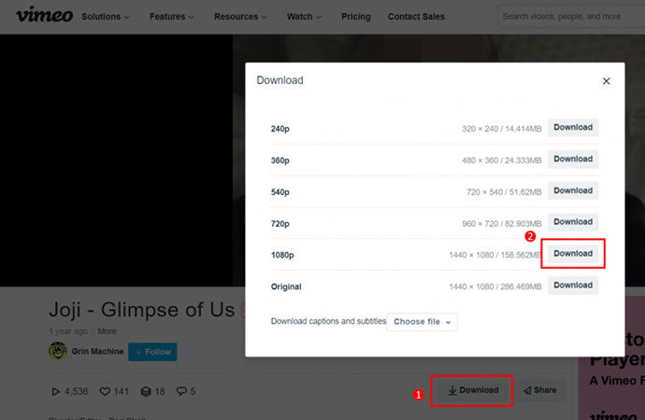Click the plays triangle icon
Screen dimensions: 645x420
pos(54,391)
